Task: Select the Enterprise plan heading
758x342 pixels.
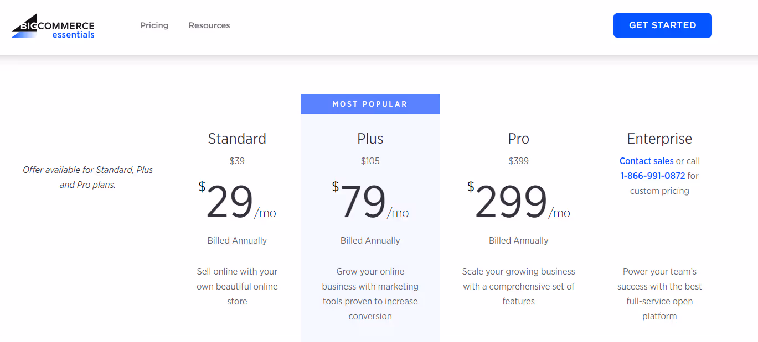Action: click(x=659, y=139)
